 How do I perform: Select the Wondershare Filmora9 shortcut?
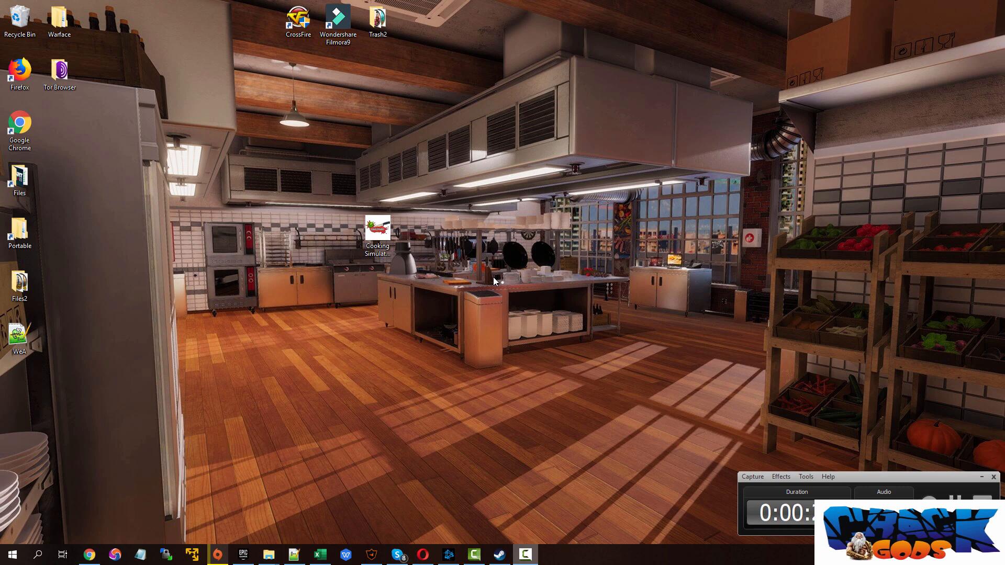click(338, 18)
